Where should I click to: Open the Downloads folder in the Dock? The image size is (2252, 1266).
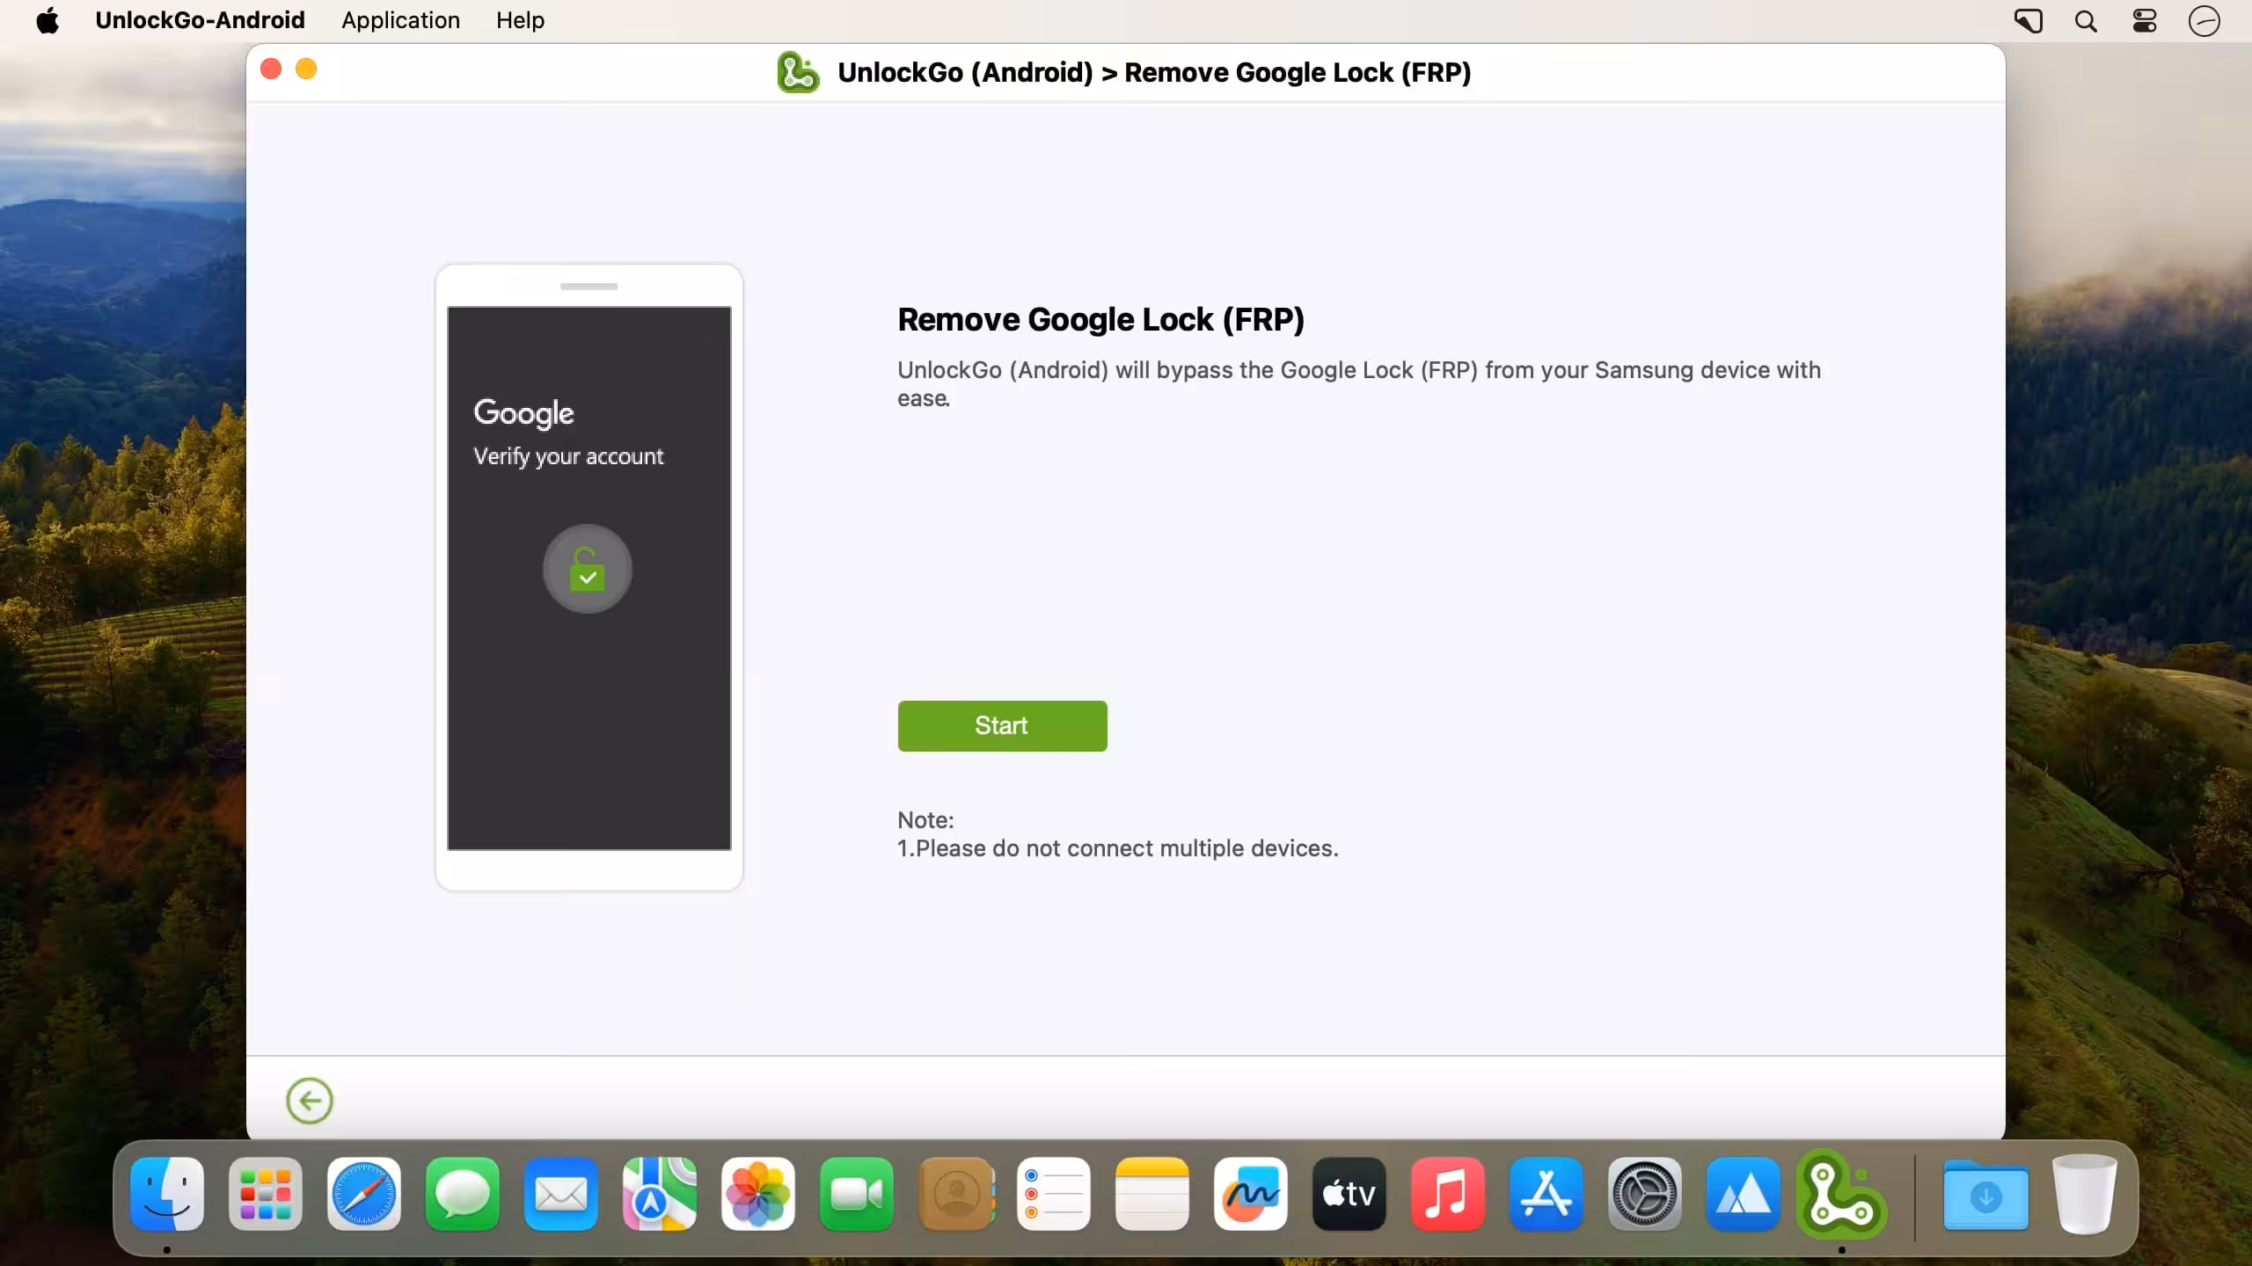click(1986, 1194)
